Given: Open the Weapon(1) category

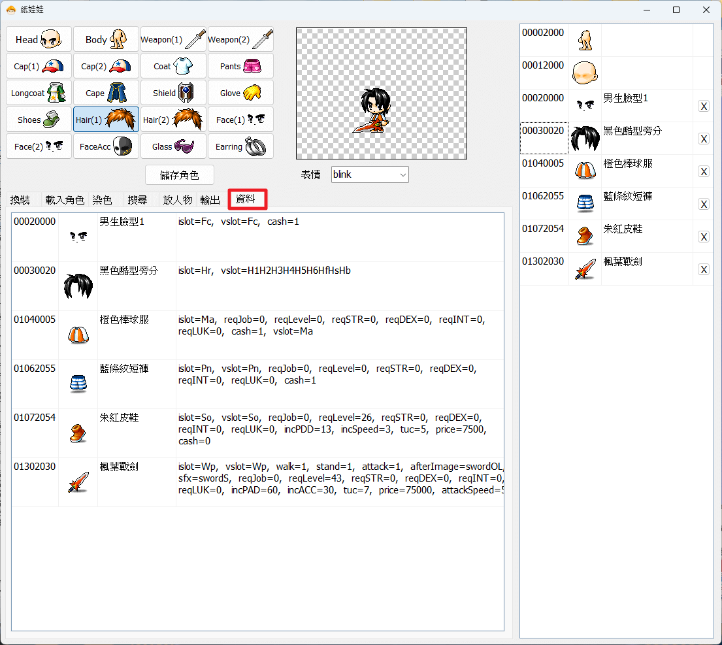Looking at the screenshot, I should point(173,40).
